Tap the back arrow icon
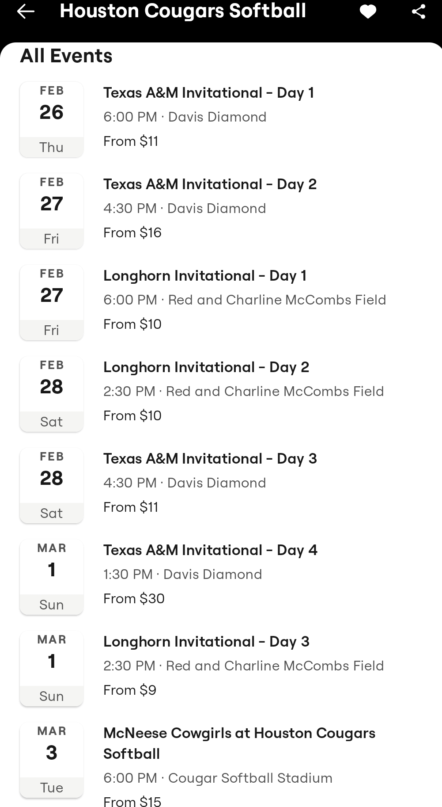 (x=26, y=11)
